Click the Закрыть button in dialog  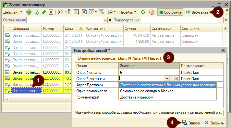coord(214,123)
